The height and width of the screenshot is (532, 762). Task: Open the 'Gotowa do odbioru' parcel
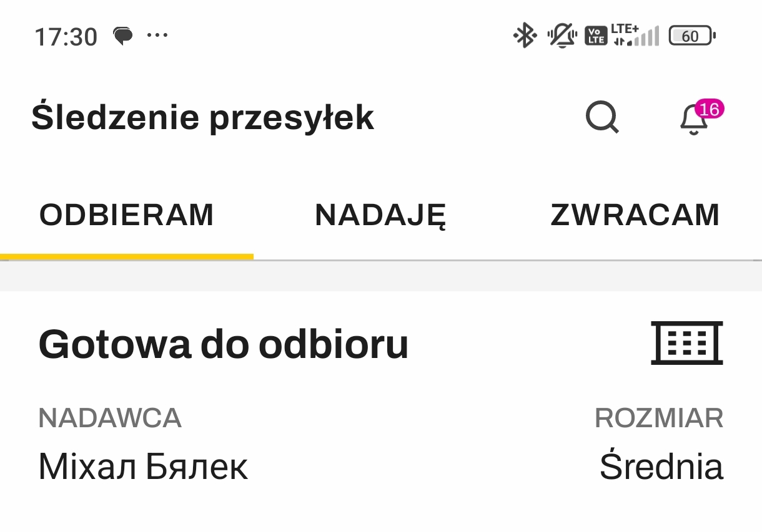click(223, 344)
